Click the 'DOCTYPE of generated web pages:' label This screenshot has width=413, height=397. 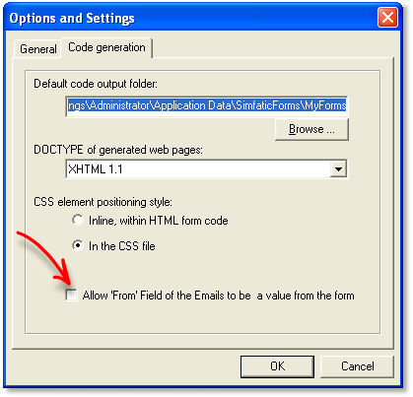coord(118,150)
